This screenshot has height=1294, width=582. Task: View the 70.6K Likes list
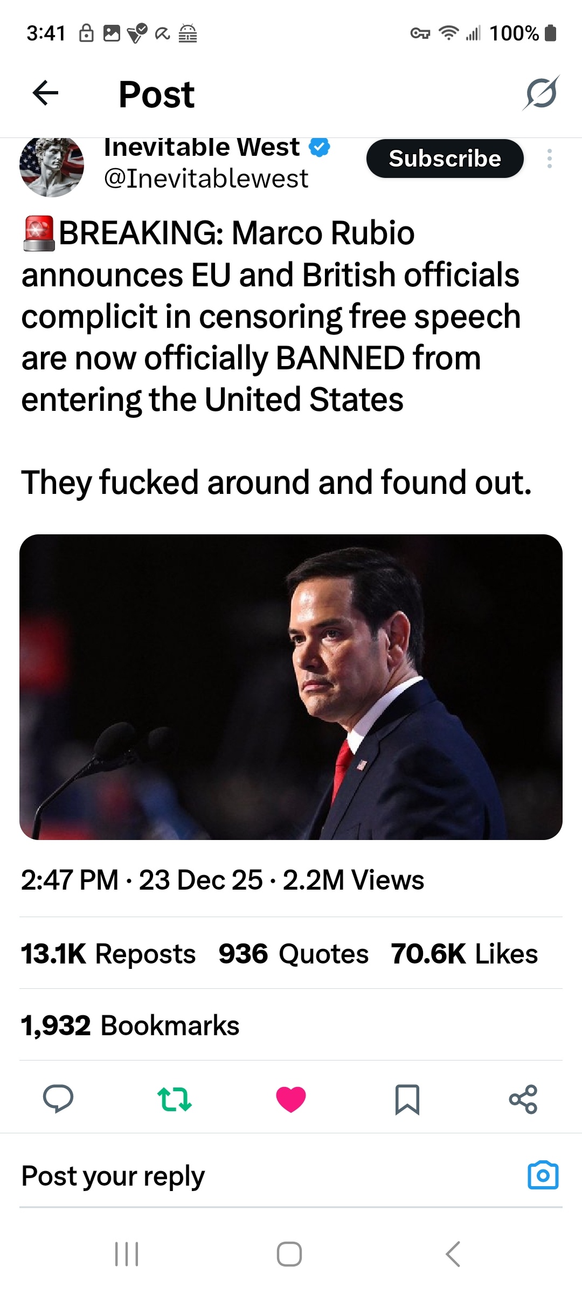click(465, 954)
